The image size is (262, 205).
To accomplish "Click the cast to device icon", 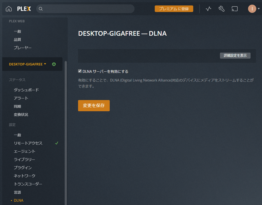I will [235, 9].
